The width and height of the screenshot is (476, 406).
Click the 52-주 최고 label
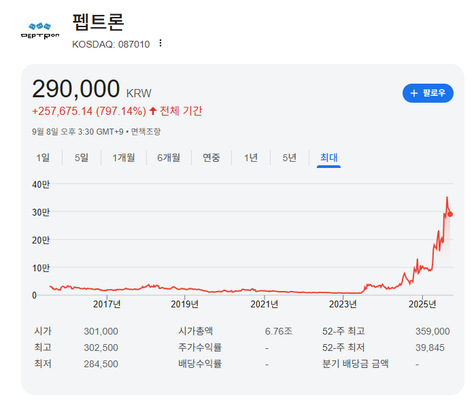tap(343, 331)
